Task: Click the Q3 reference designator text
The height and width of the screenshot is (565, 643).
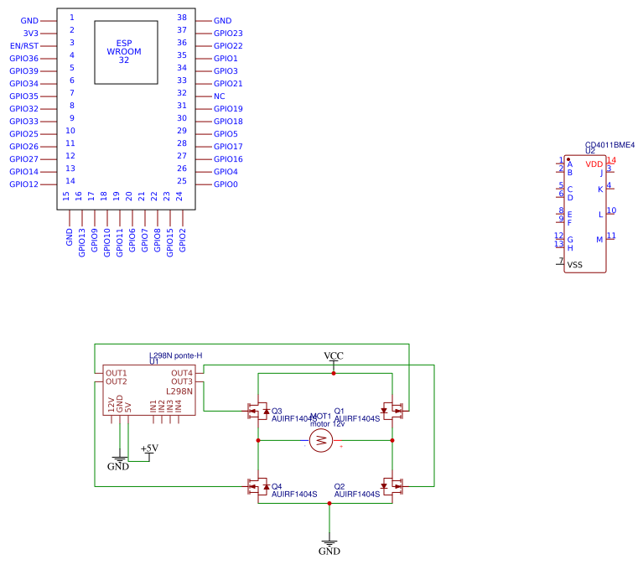Action: point(277,412)
